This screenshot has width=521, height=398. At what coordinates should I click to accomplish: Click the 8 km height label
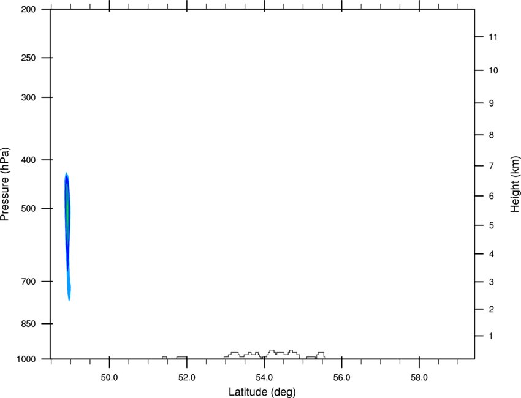(492, 135)
